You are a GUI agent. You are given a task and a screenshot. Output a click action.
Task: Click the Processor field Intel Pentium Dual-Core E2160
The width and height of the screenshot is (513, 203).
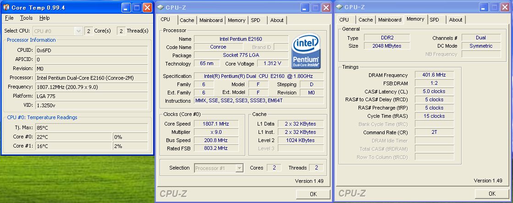pyautogui.click(x=91, y=78)
